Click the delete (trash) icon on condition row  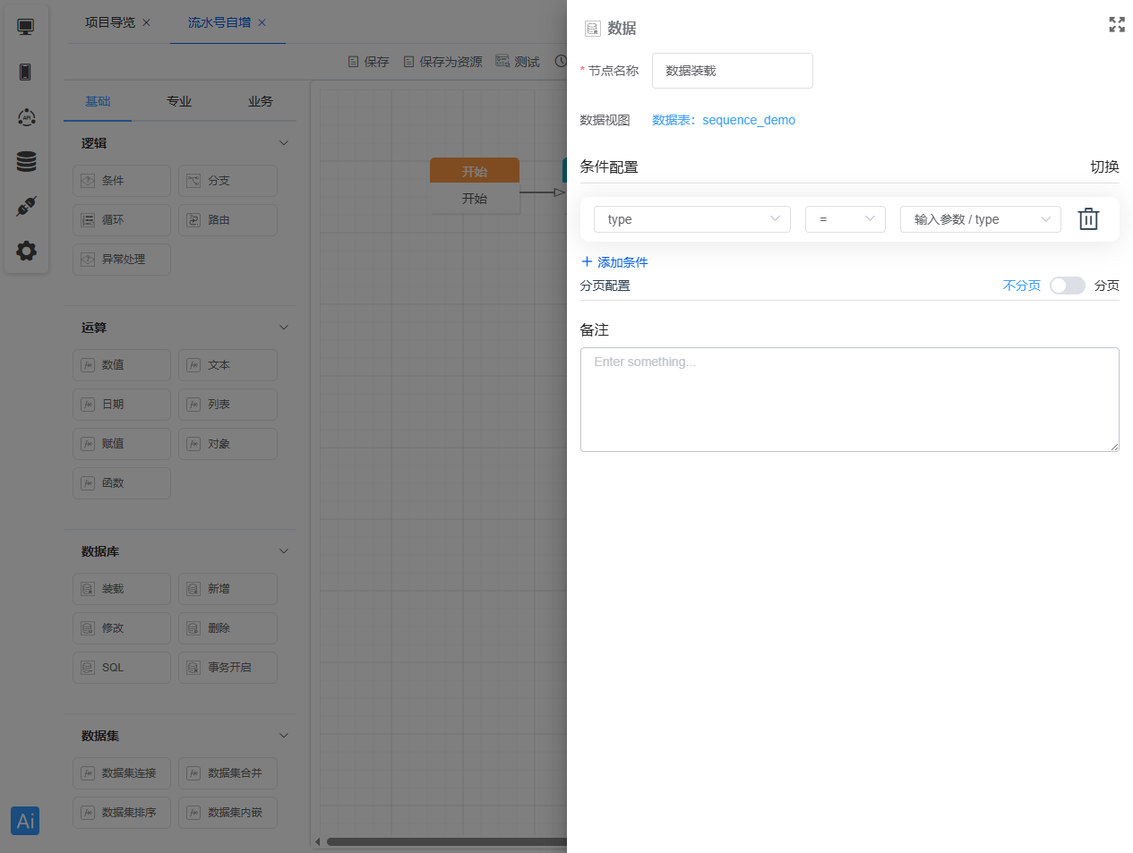point(1087,218)
